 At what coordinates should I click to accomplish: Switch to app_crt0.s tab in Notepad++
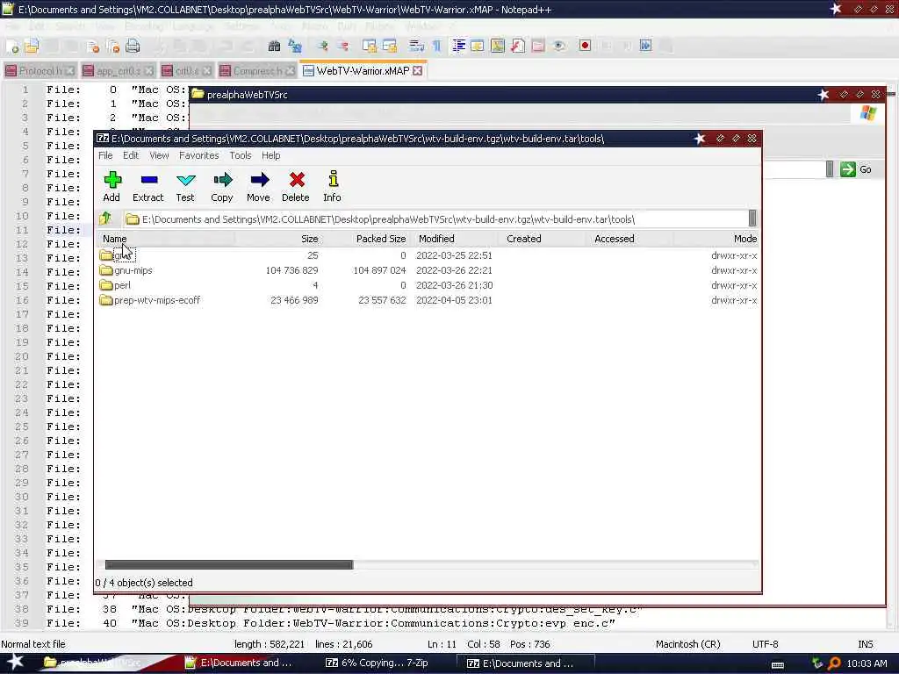click(119, 71)
